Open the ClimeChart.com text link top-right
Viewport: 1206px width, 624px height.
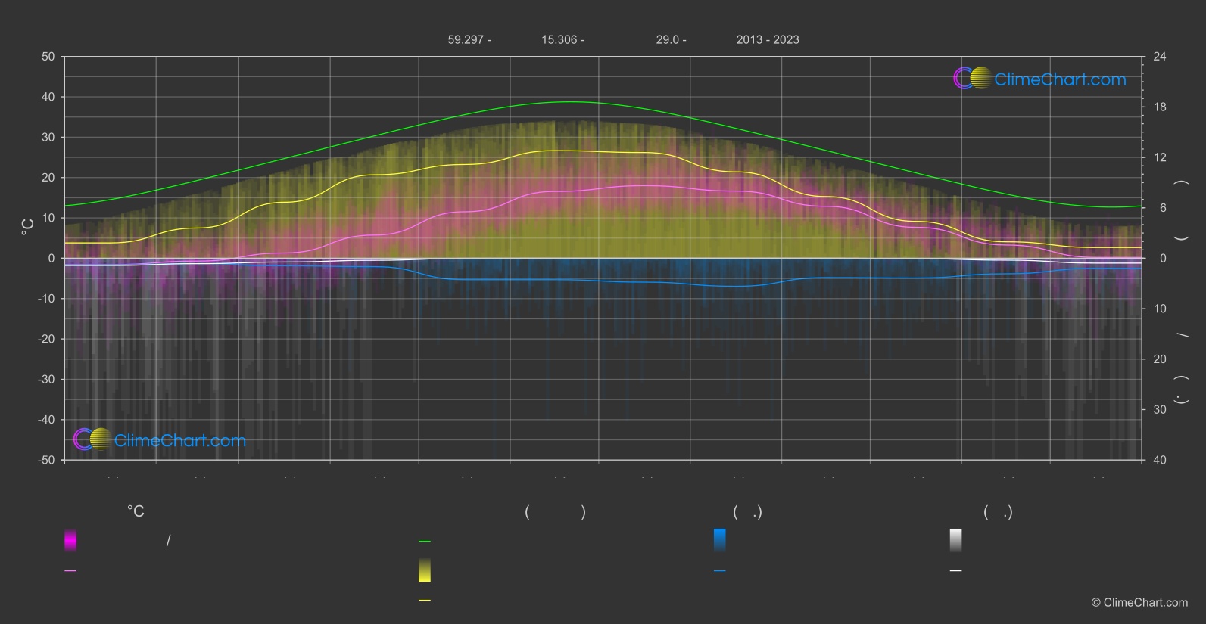pyautogui.click(x=1060, y=79)
